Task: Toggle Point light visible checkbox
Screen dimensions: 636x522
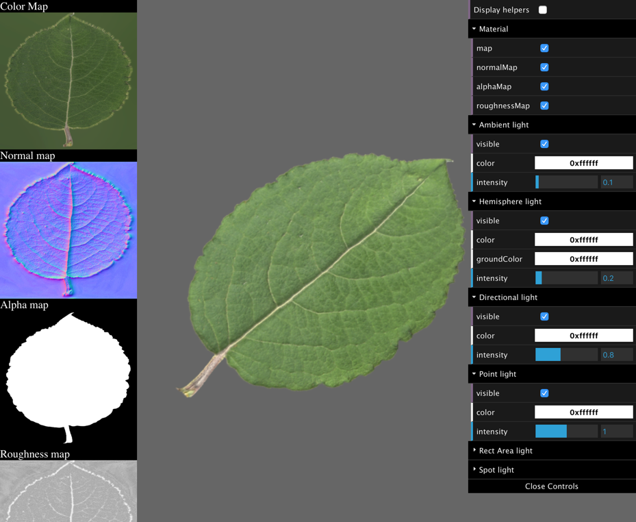Action: pyautogui.click(x=544, y=393)
